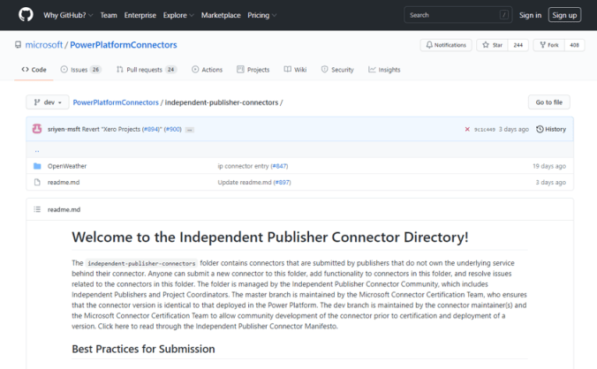Click the Welcome to the Independent Publisher heading
Image resolution: width=597 pixels, height=369 pixels.
point(270,237)
